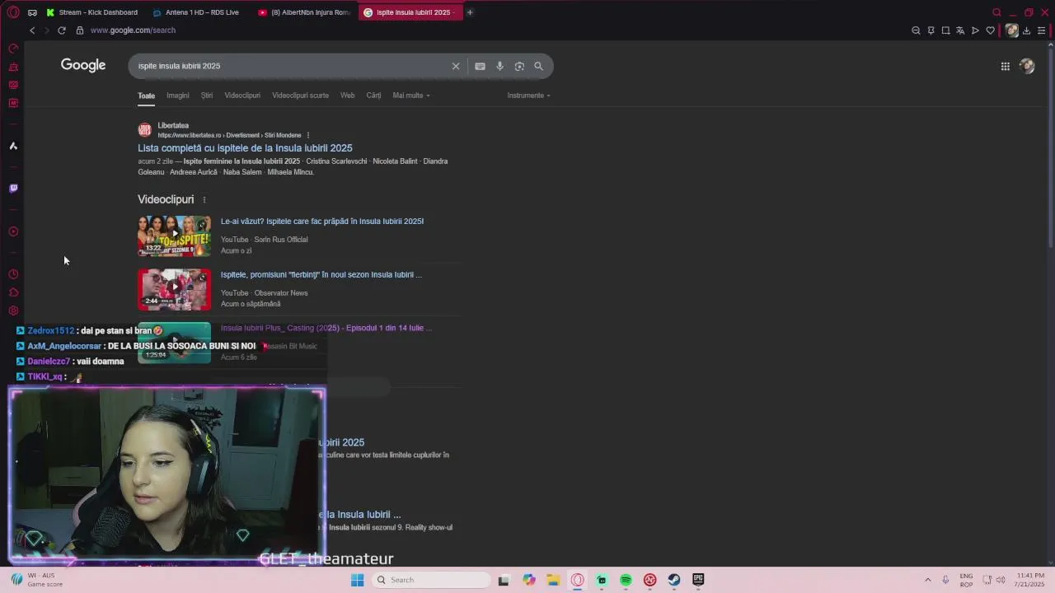View site security lock info
This screenshot has width=1055, height=593.
point(80,30)
